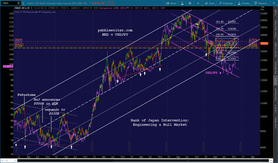Open the Level II side tab
Viewport: 278px width, 163px height.
(275, 108)
